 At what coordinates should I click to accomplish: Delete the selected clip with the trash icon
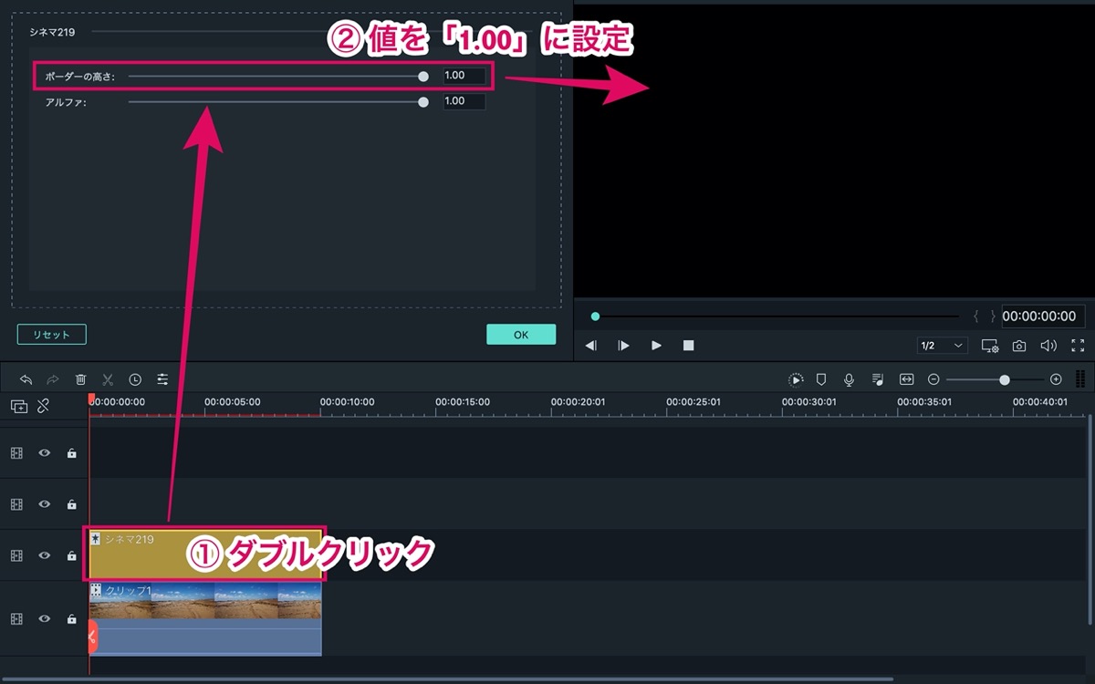click(80, 379)
